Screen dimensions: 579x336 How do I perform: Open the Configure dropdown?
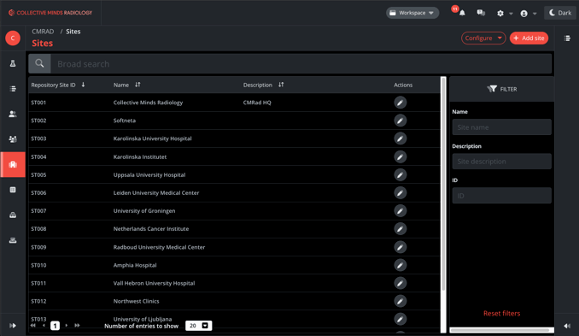pos(483,38)
